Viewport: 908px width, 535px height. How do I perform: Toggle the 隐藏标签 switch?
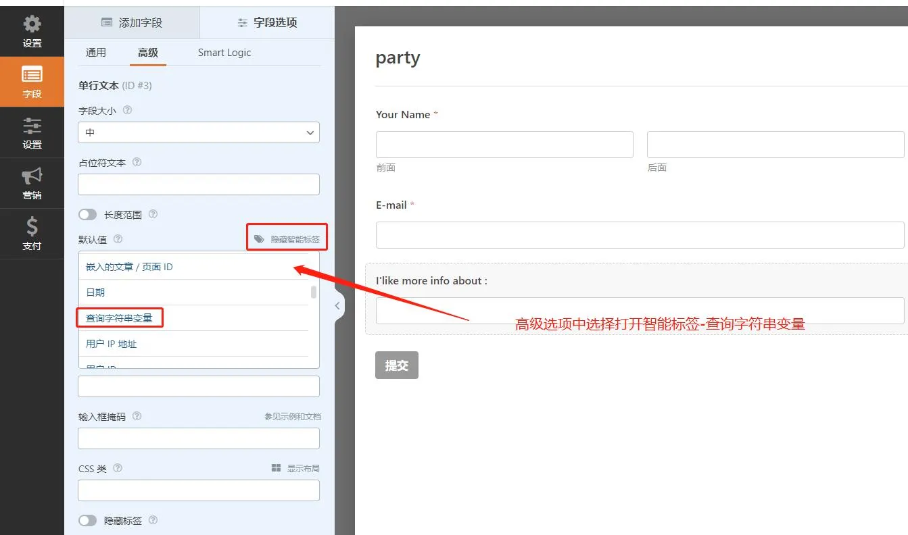coord(88,521)
